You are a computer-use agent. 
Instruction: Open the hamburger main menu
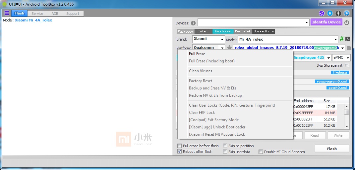[7, 13]
